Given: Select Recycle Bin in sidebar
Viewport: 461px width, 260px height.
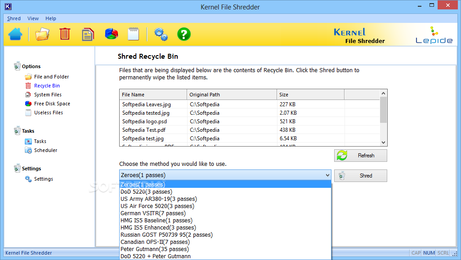Looking at the screenshot, I should (47, 86).
